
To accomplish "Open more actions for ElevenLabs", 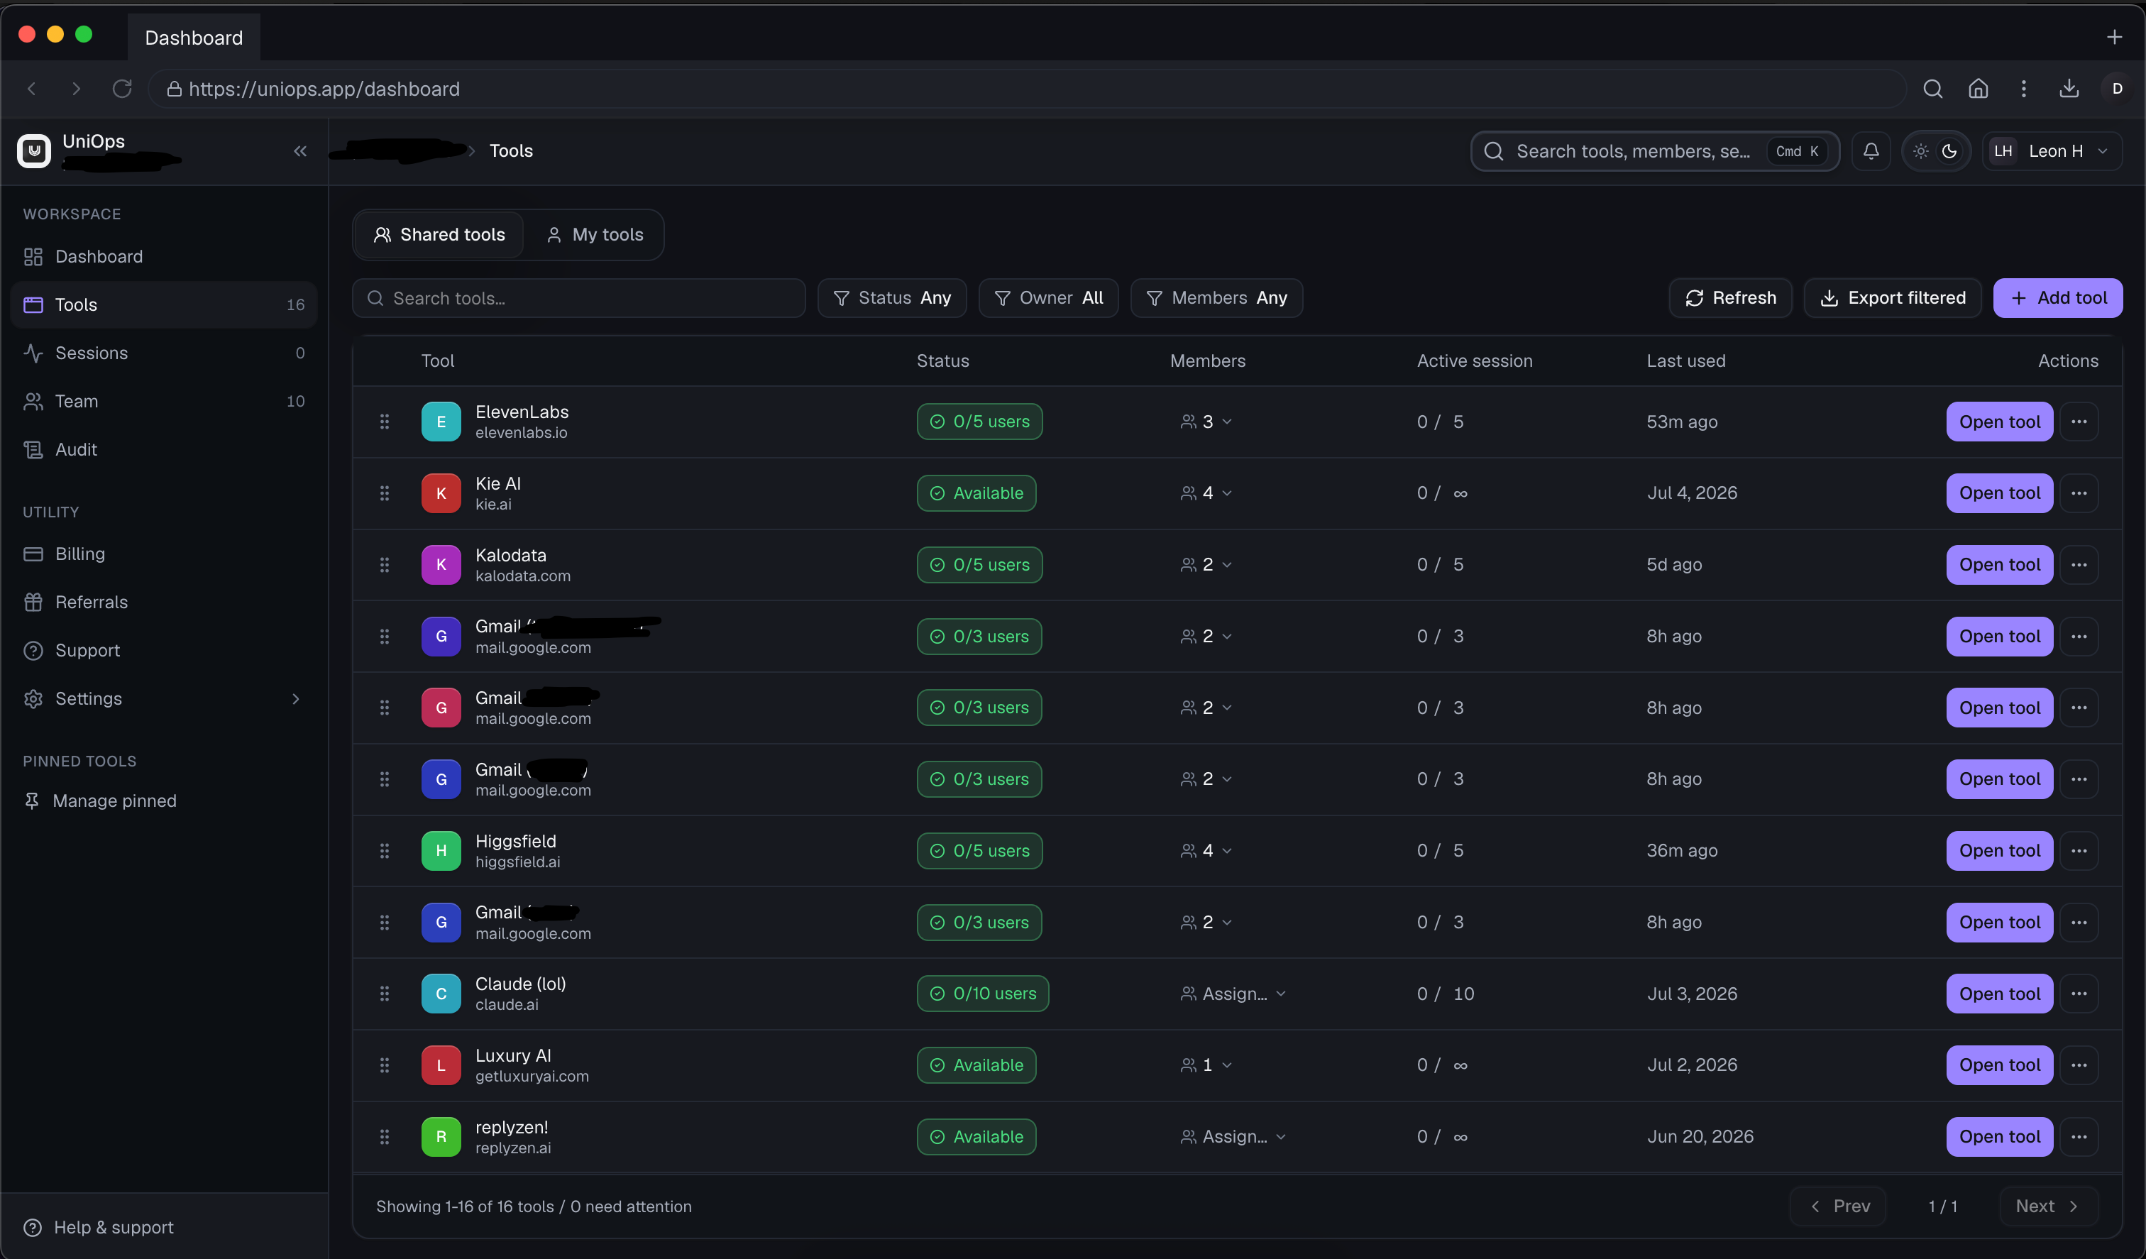I will tap(2079, 422).
